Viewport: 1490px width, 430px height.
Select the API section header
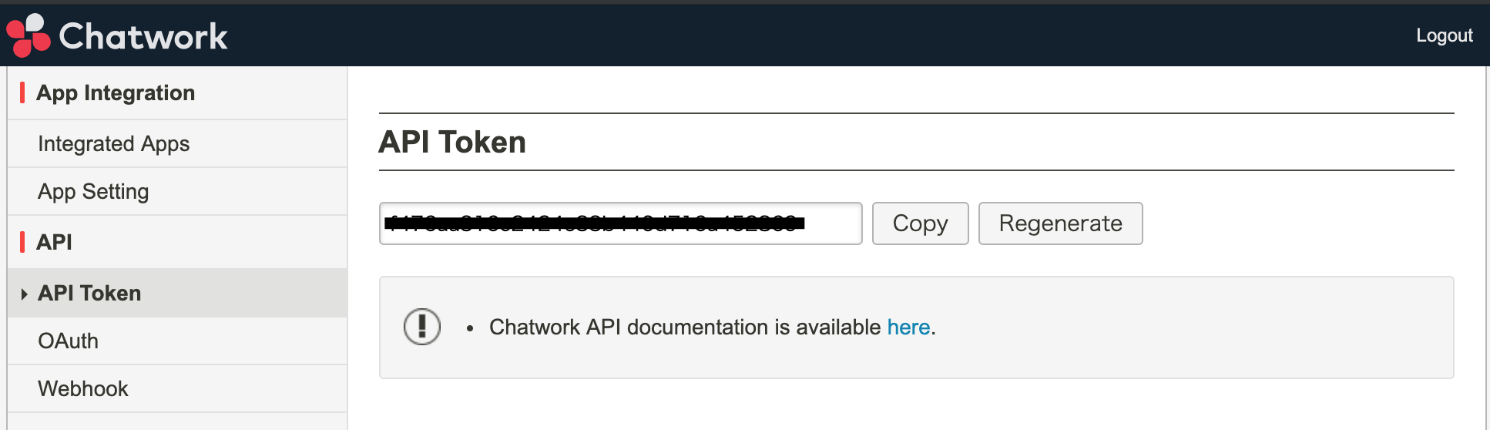click(x=55, y=242)
